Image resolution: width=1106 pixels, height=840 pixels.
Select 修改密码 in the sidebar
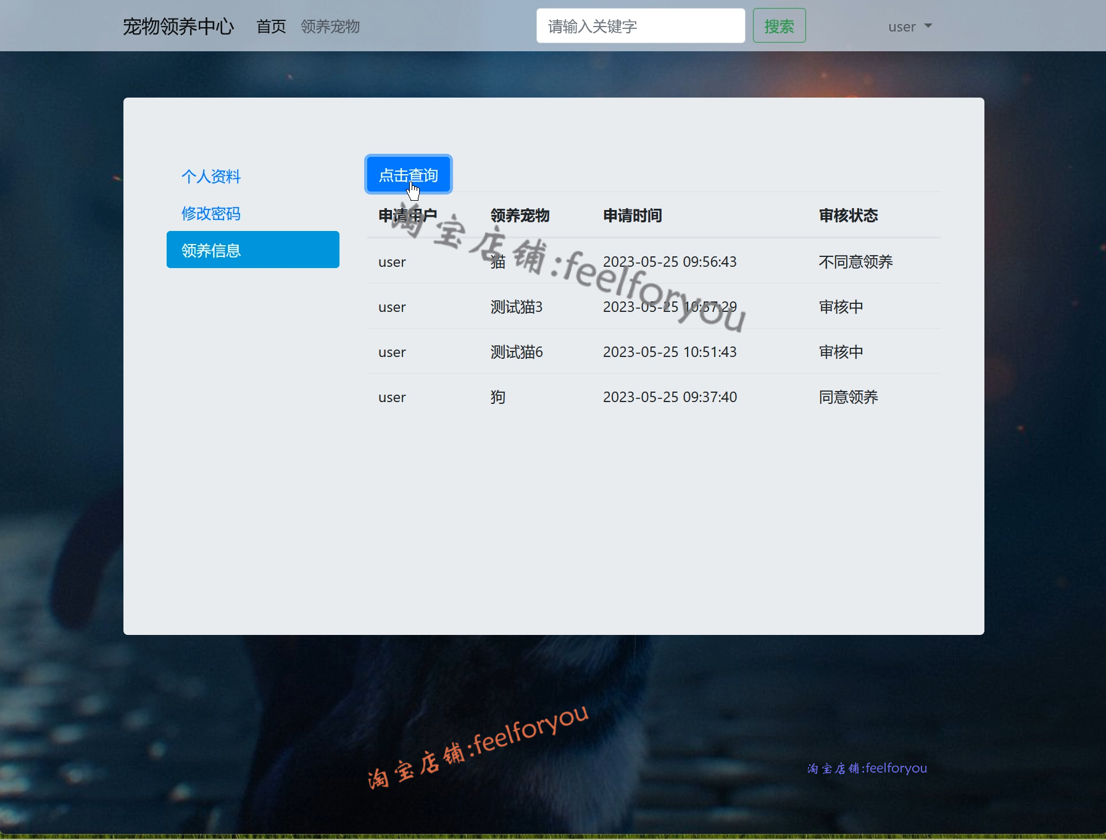point(211,214)
